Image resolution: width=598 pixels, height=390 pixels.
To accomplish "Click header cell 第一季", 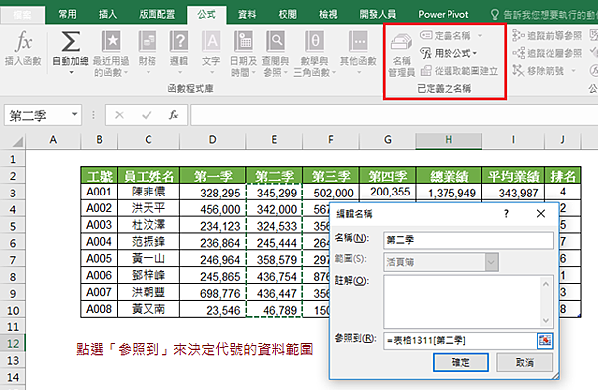I will coord(213,176).
